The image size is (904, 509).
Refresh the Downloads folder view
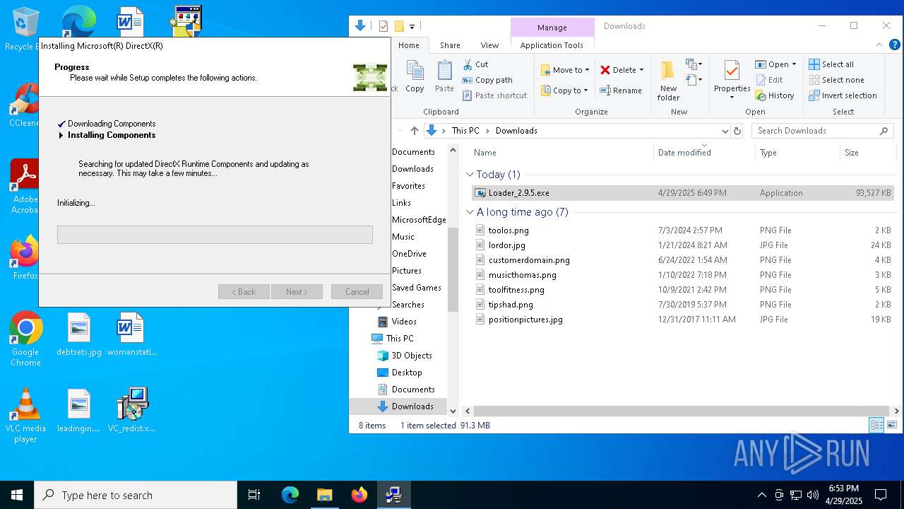(x=737, y=131)
